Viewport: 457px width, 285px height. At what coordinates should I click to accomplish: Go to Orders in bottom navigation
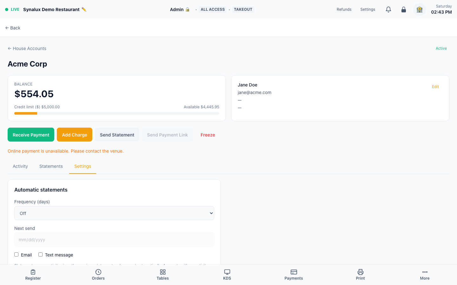coord(98,275)
